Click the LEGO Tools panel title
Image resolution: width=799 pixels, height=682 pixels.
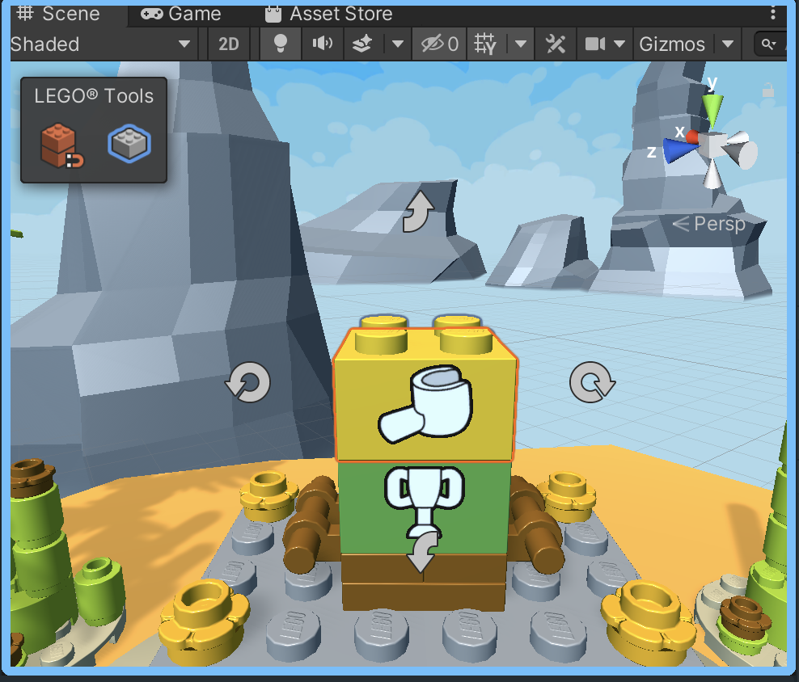(x=94, y=96)
